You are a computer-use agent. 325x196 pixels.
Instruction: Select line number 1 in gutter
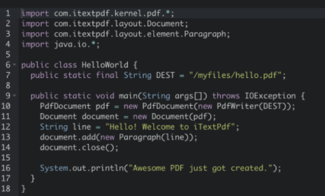(8, 14)
